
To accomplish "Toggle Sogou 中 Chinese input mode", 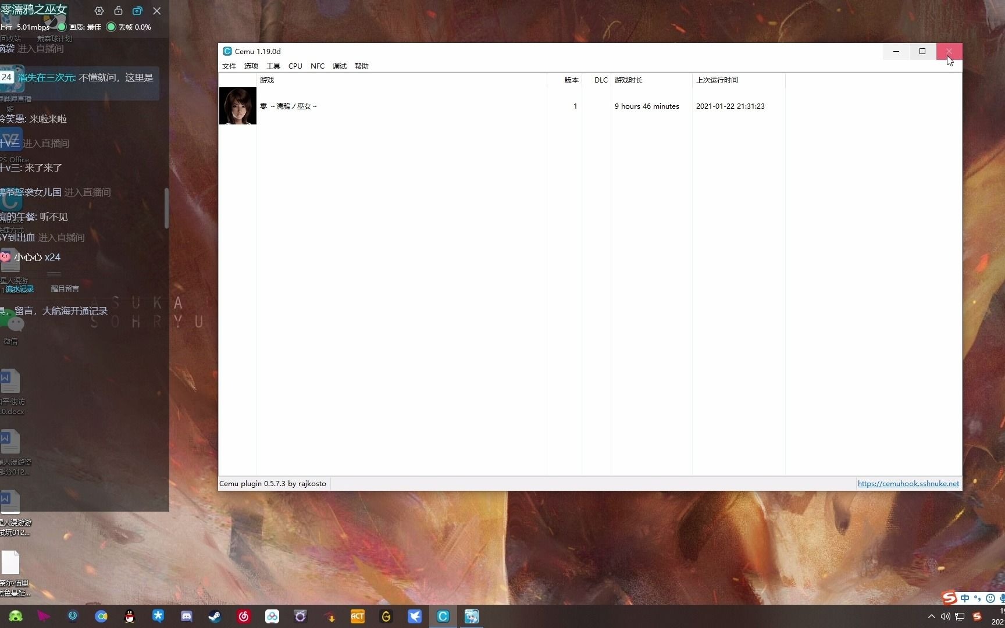I will coord(965,598).
